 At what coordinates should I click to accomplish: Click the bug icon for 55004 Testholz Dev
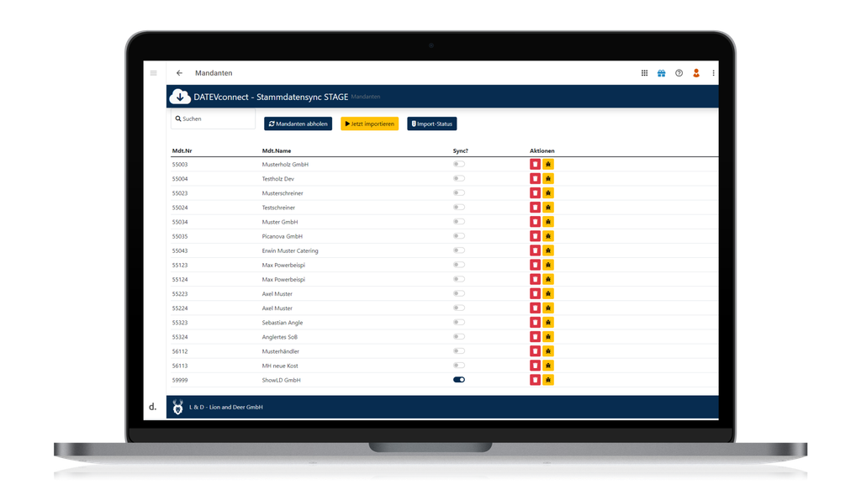pos(548,178)
